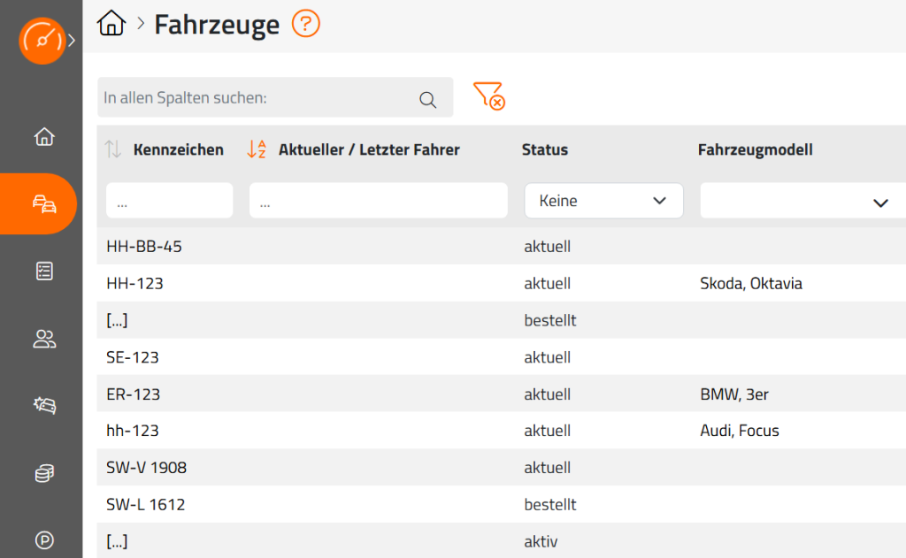Open the parking icon in the sidebar
Viewport: 906px width, 558px height.
point(44,540)
